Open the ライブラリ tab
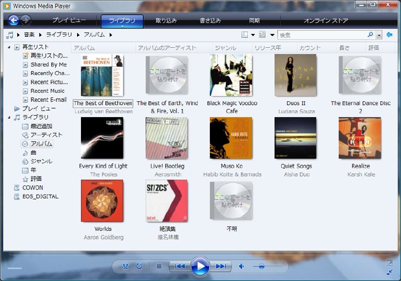Viewport: 401px width, 281px height. (x=122, y=21)
